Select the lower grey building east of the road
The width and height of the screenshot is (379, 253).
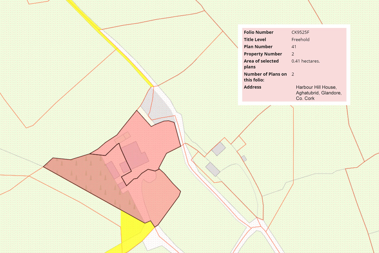coord(213,169)
